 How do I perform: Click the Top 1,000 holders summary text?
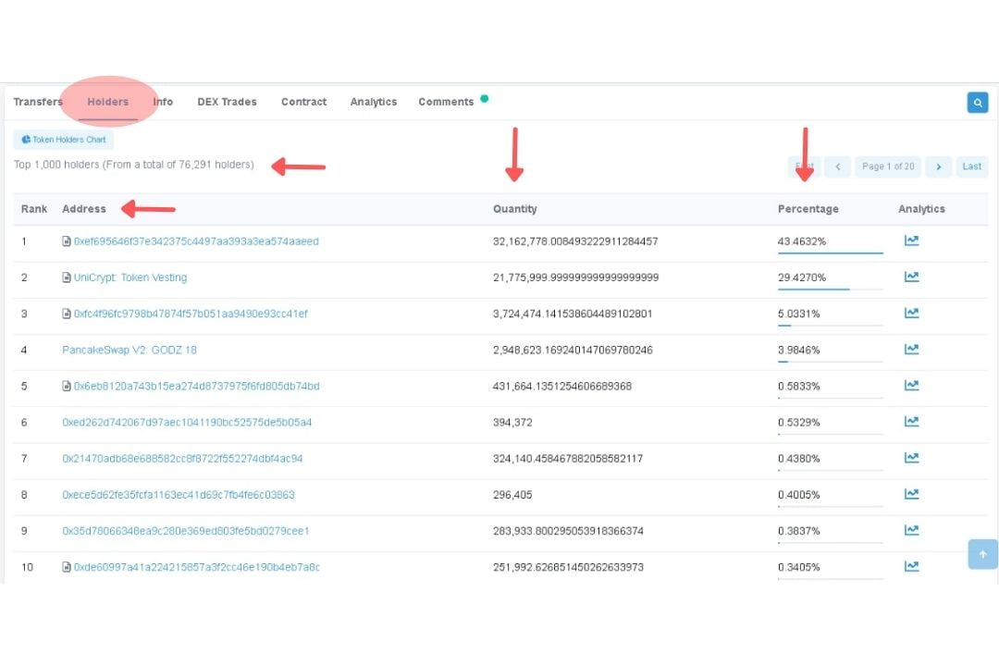tap(134, 165)
